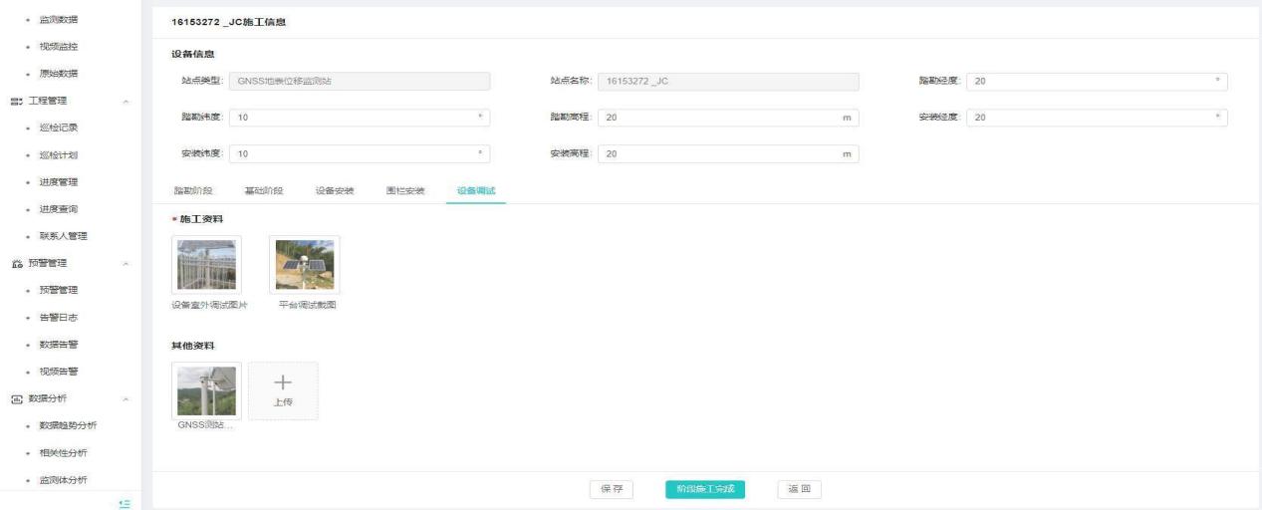
Task: Click the 预警管理 section icon in sidebar
Action: click(15, 263)
